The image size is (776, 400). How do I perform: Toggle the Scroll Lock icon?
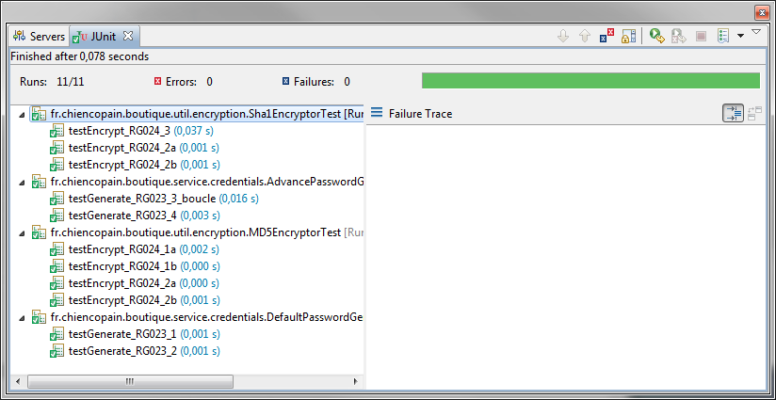(x=628, y=36)
